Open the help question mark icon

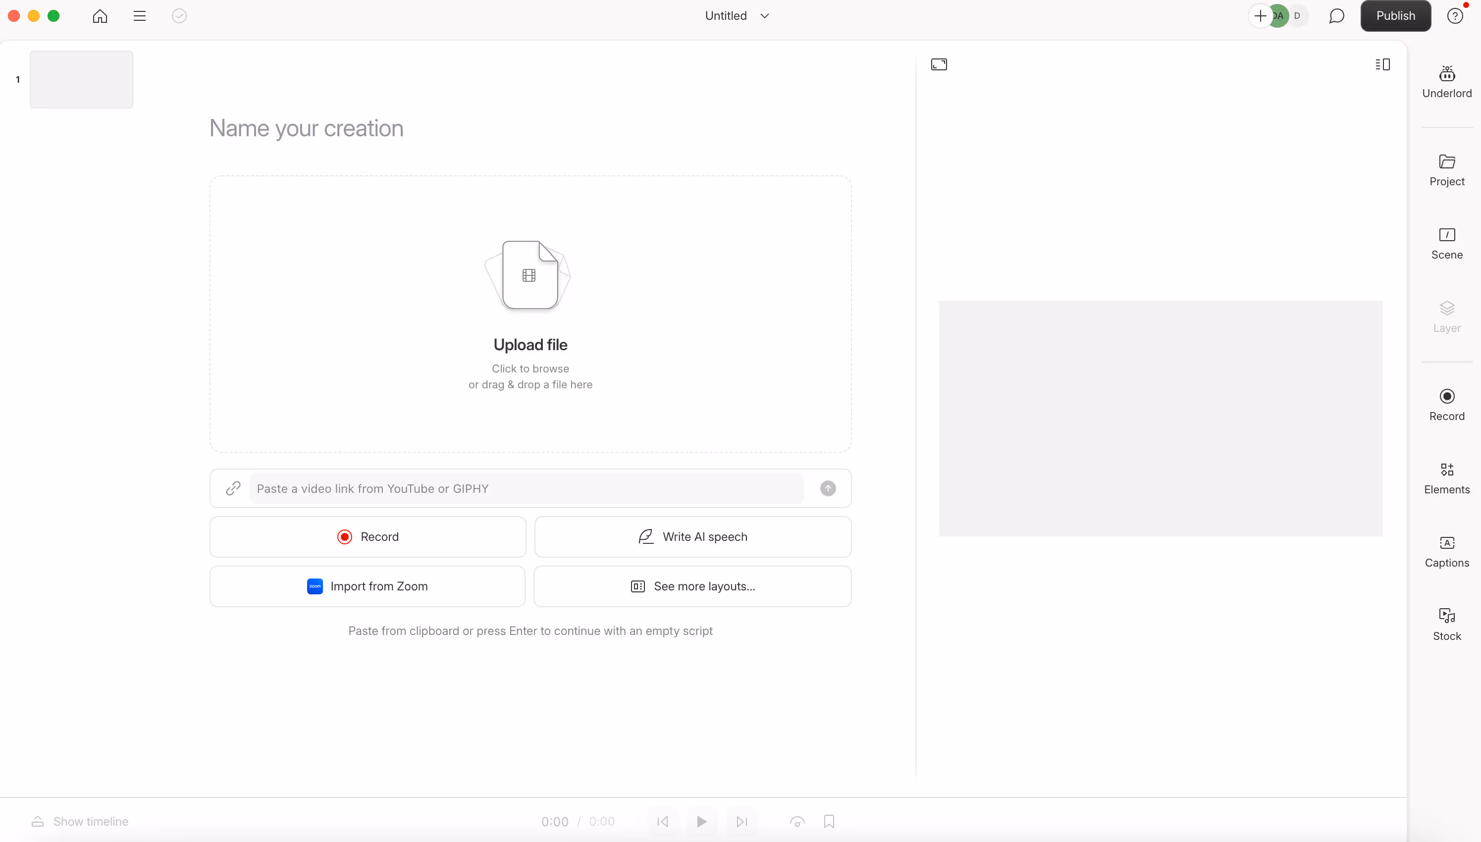pyautogui.click(x=1455, y=16)
